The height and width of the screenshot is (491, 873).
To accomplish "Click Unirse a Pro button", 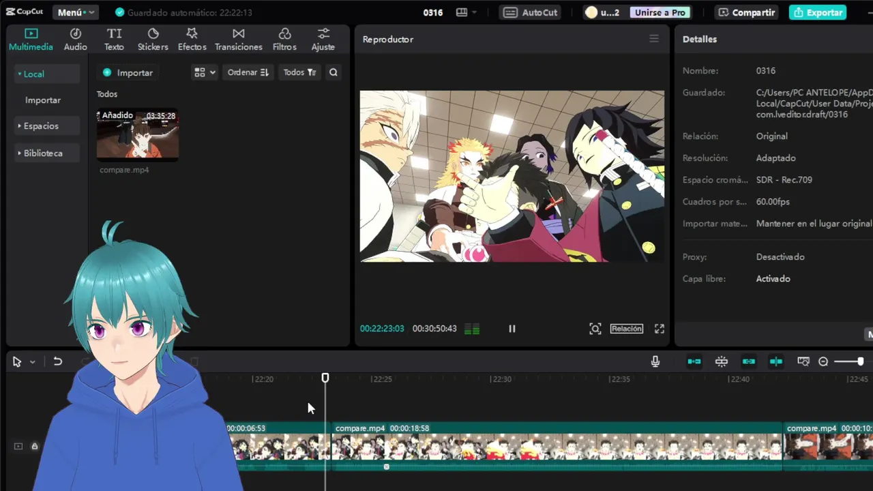I will (x=660, y=12).
